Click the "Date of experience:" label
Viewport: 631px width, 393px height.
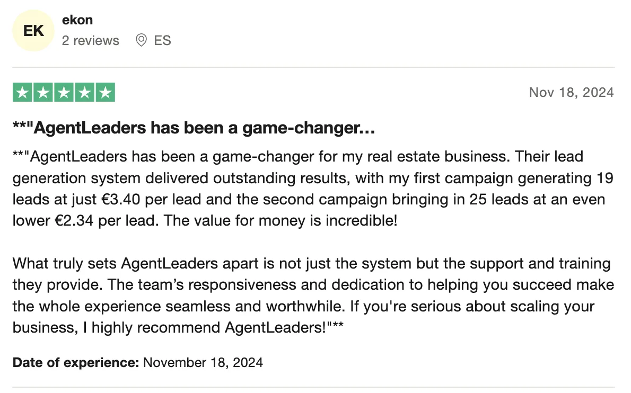pos(76,362)
